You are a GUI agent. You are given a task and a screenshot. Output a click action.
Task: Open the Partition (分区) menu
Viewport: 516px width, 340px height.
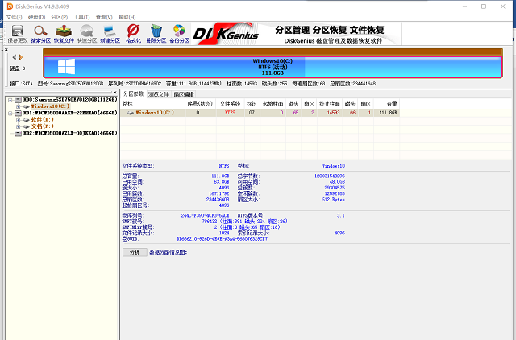click(x=59, y=17)
